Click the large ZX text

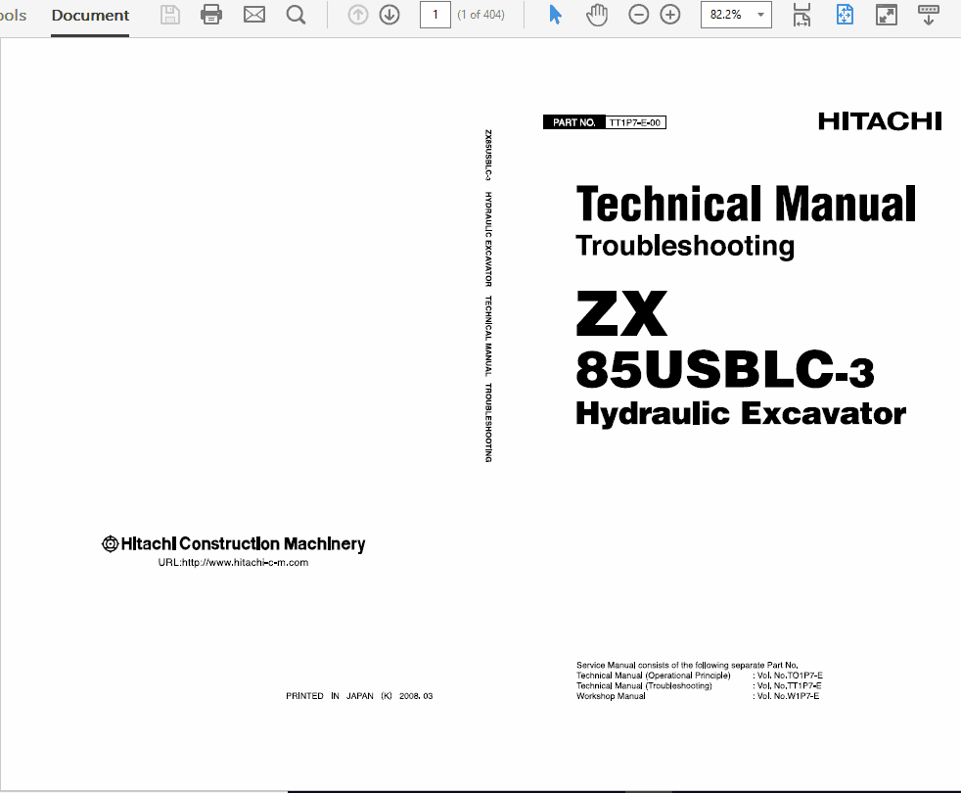point(621,312)
